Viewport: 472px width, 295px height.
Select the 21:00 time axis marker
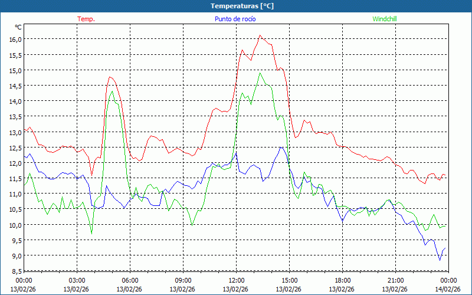click(x=395, y=280)
